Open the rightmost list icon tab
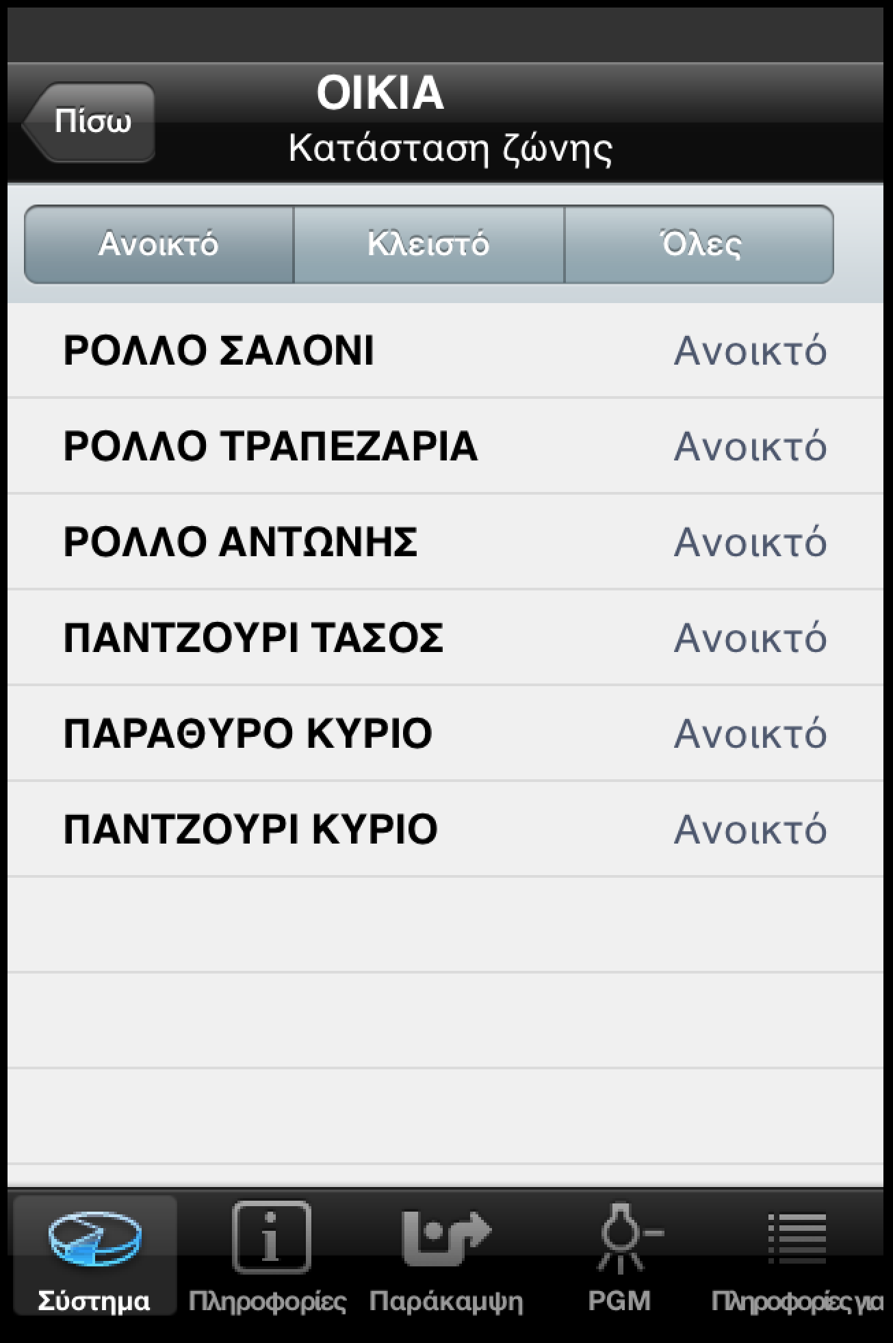The image size is (893, 1343). click(797, 1238)
